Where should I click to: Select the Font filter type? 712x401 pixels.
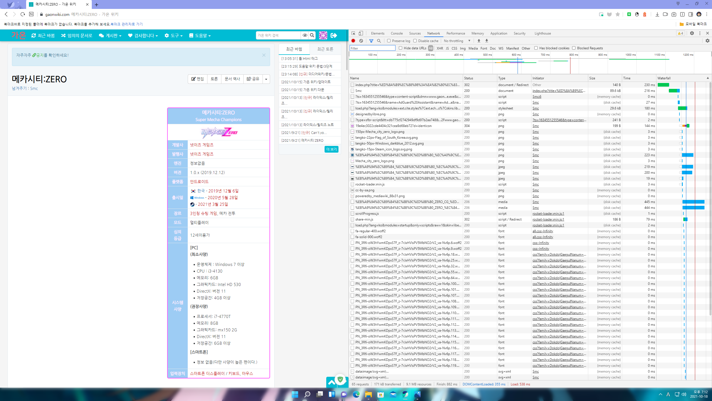coord(484,48)
